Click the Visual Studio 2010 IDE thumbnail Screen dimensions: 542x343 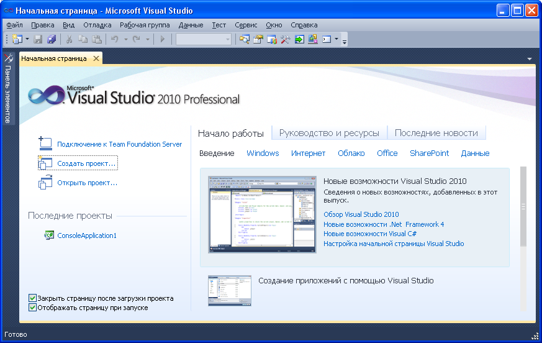point(262,214)
